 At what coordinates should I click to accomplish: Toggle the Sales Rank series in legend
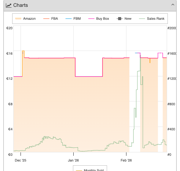point(152,19)
